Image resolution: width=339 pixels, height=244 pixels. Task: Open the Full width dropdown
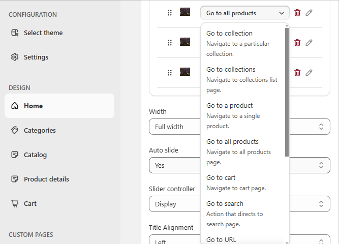(239, 127)
